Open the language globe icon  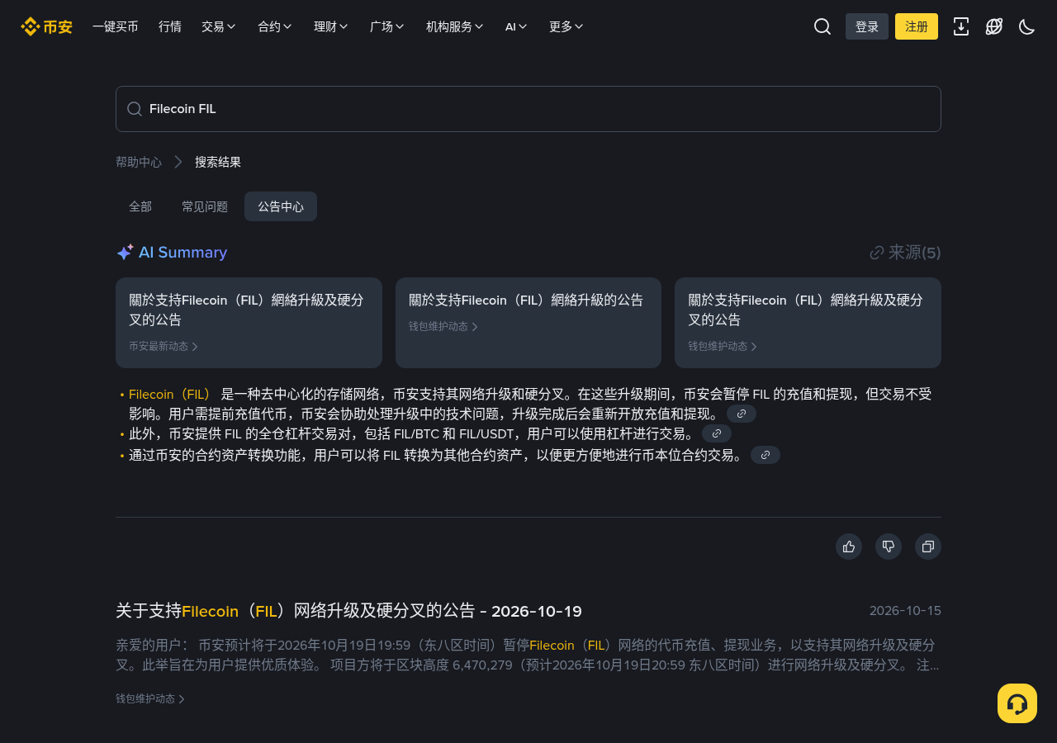(994, 26)
